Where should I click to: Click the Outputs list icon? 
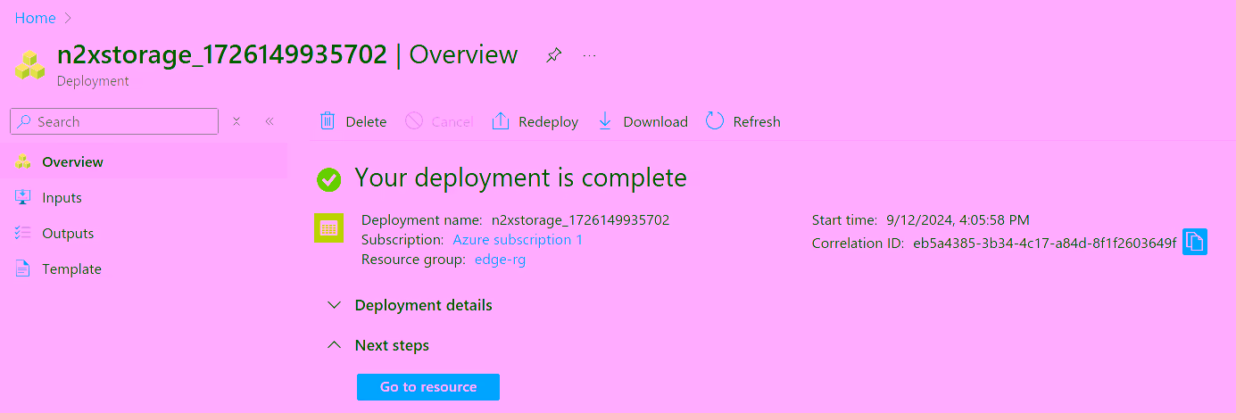(x=23, y=233)
